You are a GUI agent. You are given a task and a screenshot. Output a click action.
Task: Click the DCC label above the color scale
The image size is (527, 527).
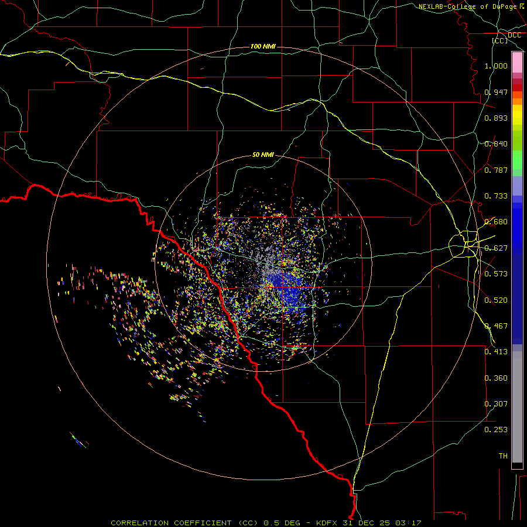click(514, 35)
